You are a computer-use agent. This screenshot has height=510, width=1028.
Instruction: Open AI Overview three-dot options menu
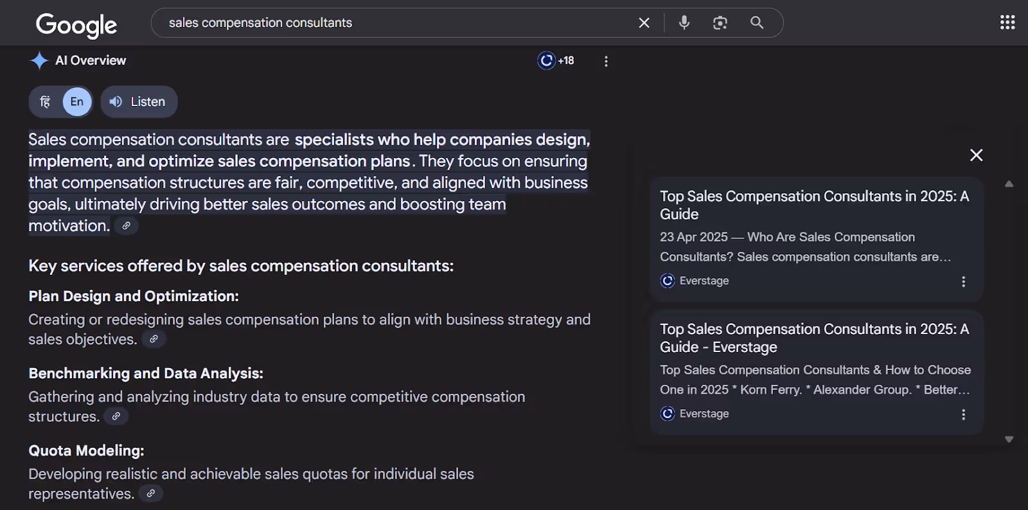point(606,61)
